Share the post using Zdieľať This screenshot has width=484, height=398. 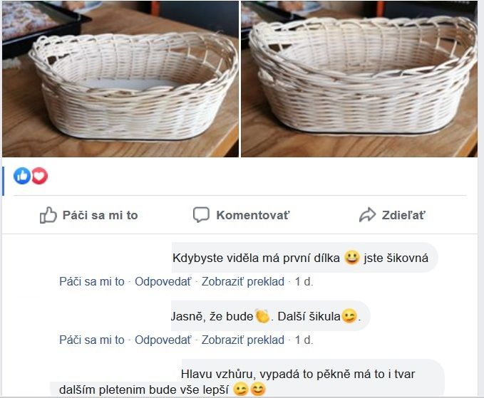coord(392,215)
